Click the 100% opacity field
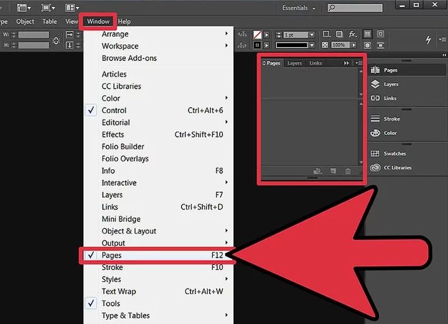The image size is (448, 324). click(340, 45)
